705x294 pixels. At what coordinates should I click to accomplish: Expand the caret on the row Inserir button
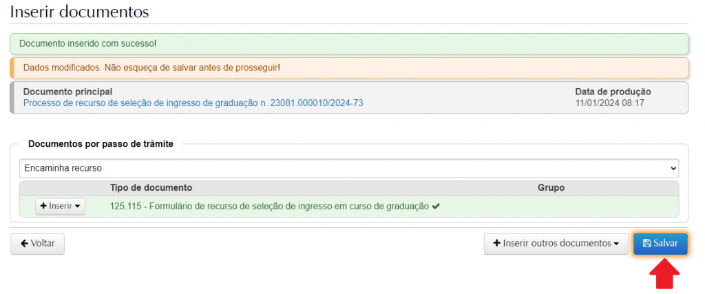pos(78,207)
